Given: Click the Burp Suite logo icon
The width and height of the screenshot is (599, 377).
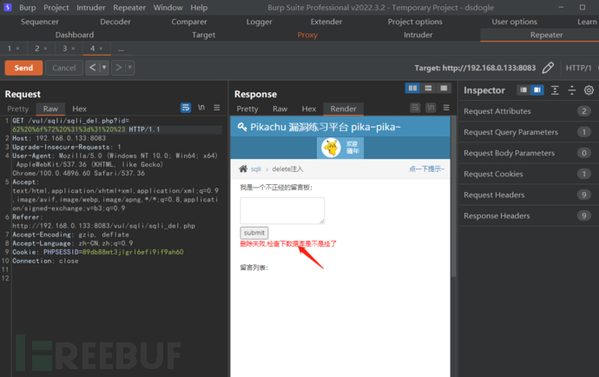Looking at the screenshot, I should click(7, 7).
